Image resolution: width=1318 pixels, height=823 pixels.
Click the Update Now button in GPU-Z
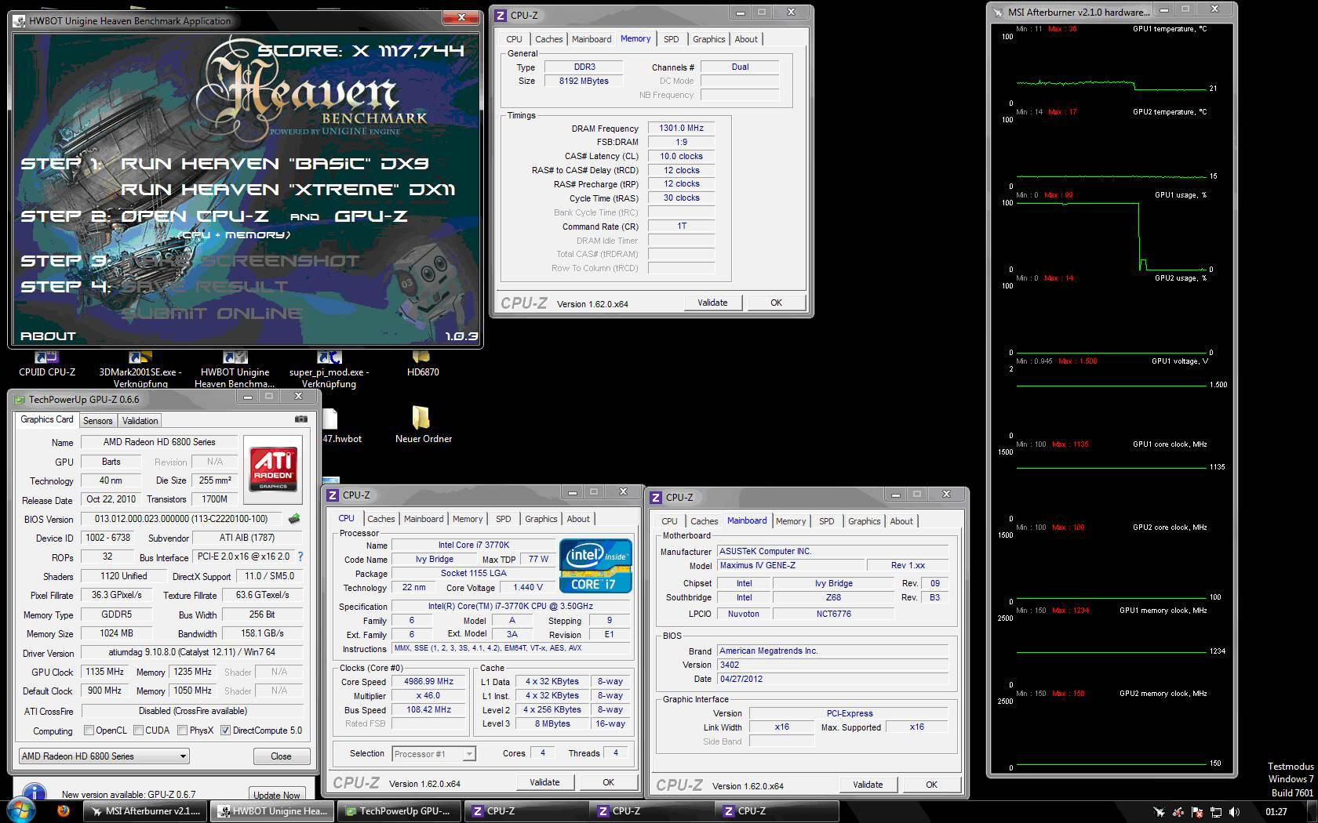tap(277, 794)
